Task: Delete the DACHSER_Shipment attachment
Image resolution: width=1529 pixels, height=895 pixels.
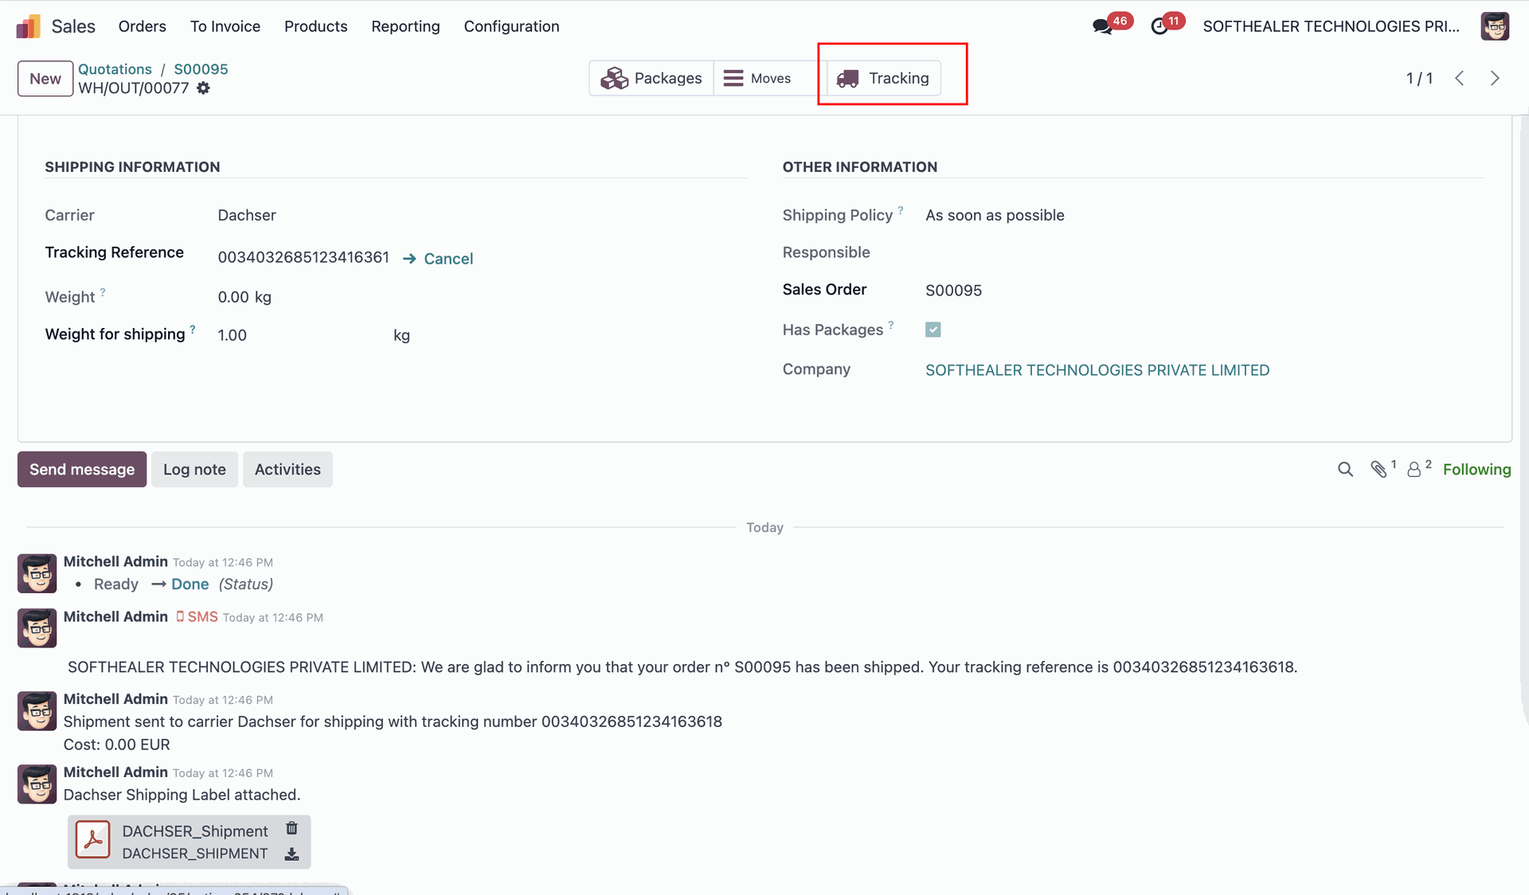Action: click(x=292, y=828)
